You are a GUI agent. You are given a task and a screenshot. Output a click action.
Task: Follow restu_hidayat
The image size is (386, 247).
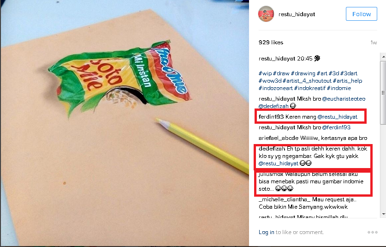[x=362, y=14]
